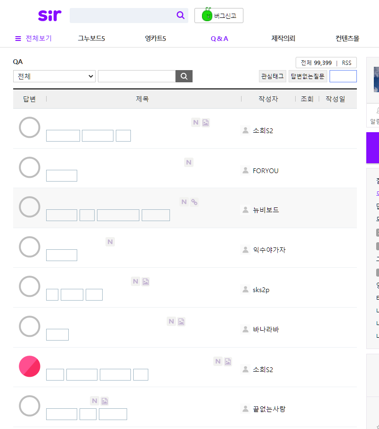Click the N new badge in 뉴비보드's row
The image size is (379, 429).
coord(184,202)
